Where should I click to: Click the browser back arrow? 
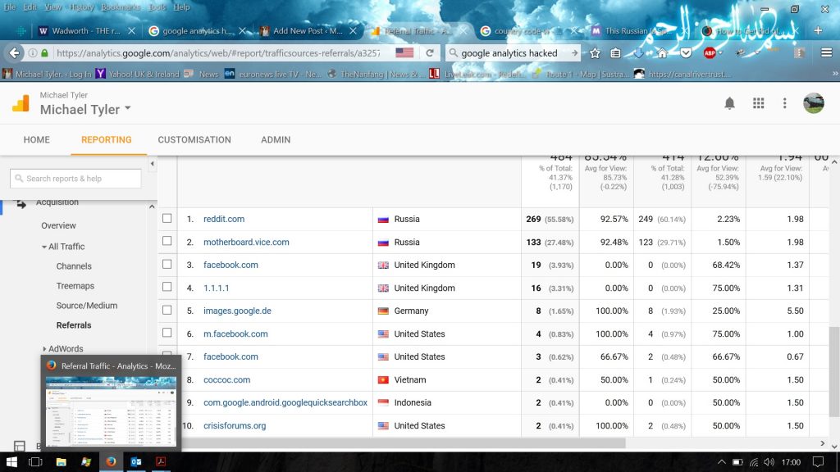click(x=15, y=53)
